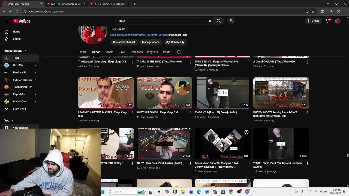Start voice search with the microphone icon
This screenshot has width=349, height=196.
coord(231,21)
